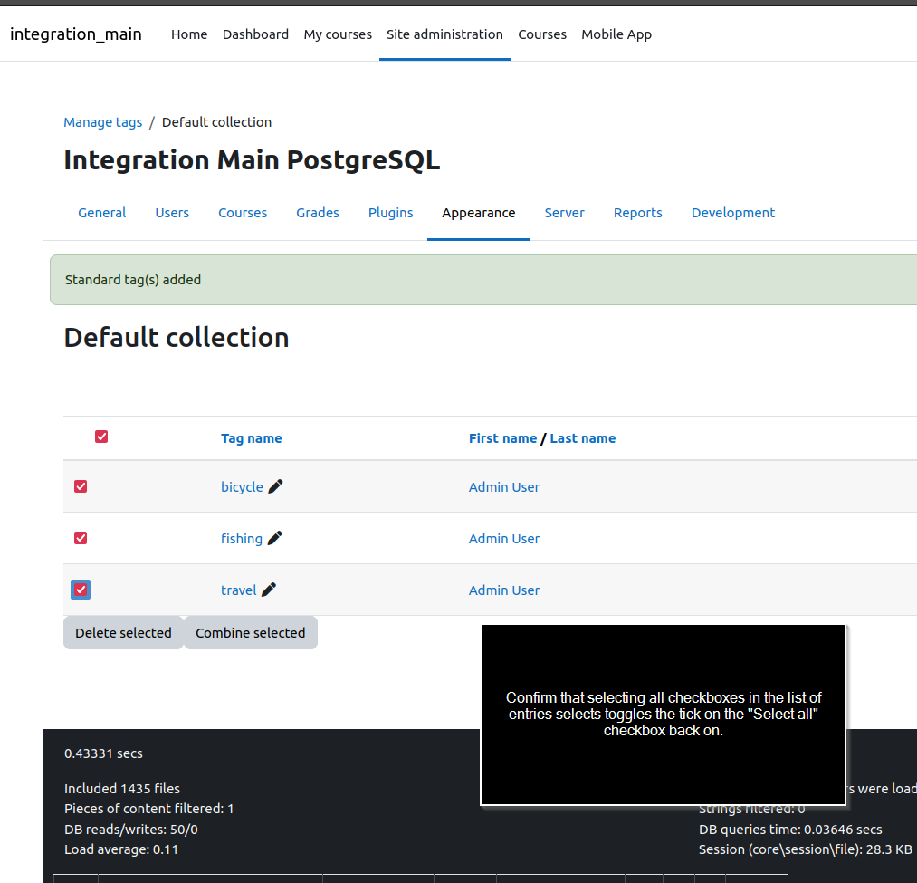Screen dimensions: 917x883
Task: Switch to the Plugins tab
Action: [x=391, y=213]
